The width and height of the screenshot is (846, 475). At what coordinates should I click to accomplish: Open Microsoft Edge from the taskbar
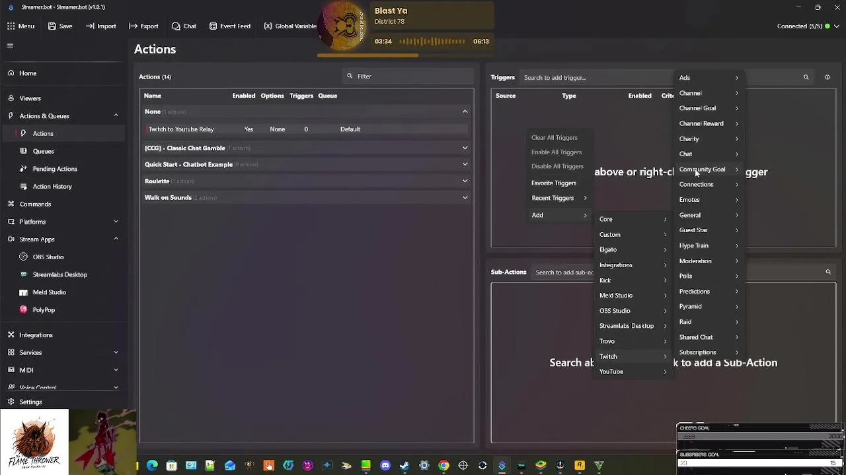pos(152,466)
